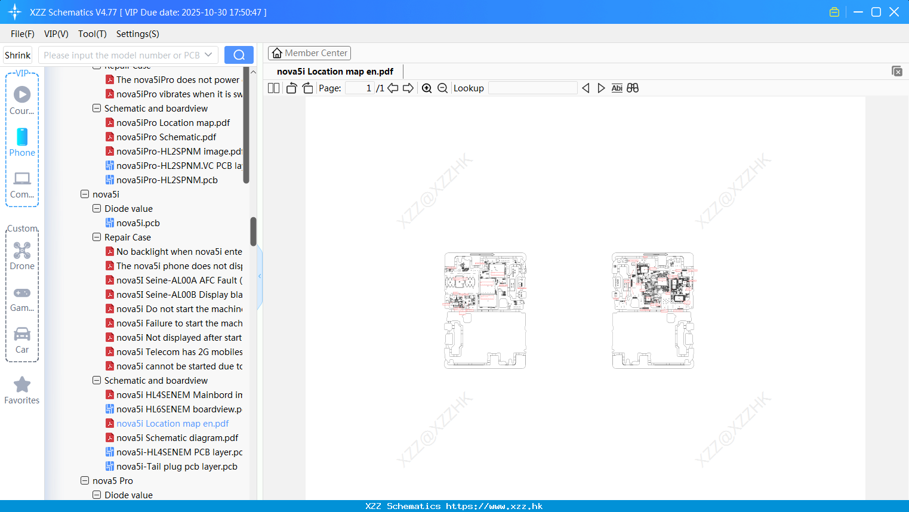Screen dimensions: 909x512
Task: Rotate page counterclockwise
Action: [x=291, y=88]
